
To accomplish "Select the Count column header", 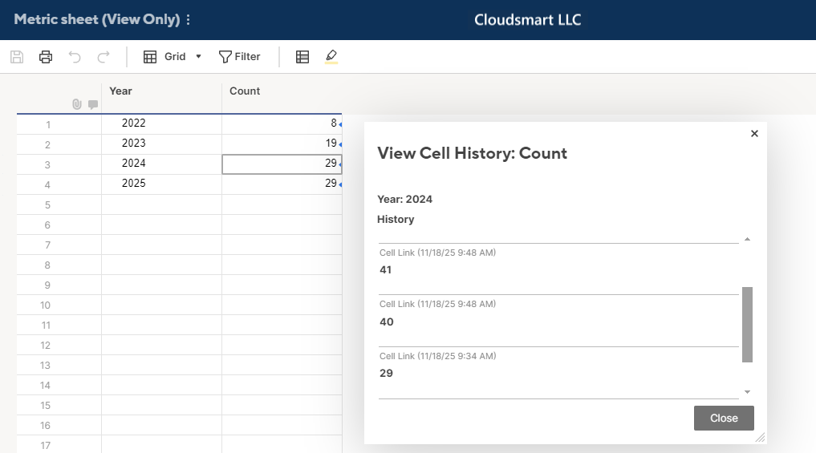I will (x=282, y=91).
